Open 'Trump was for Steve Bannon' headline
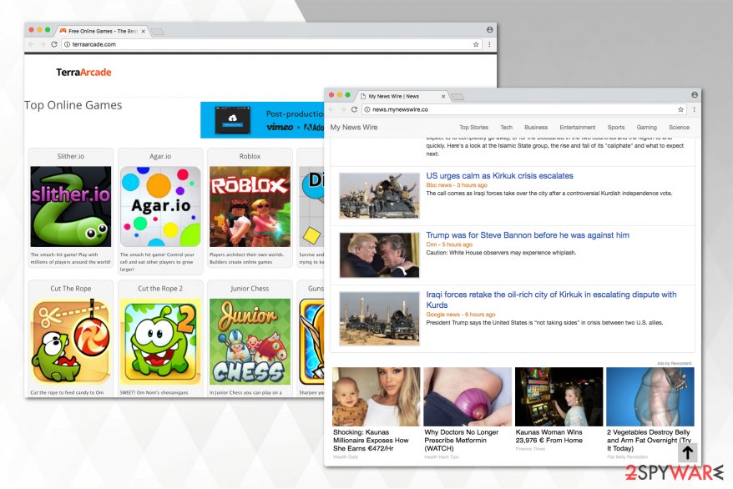The image size is (733, 489). (x=528, y=235)
